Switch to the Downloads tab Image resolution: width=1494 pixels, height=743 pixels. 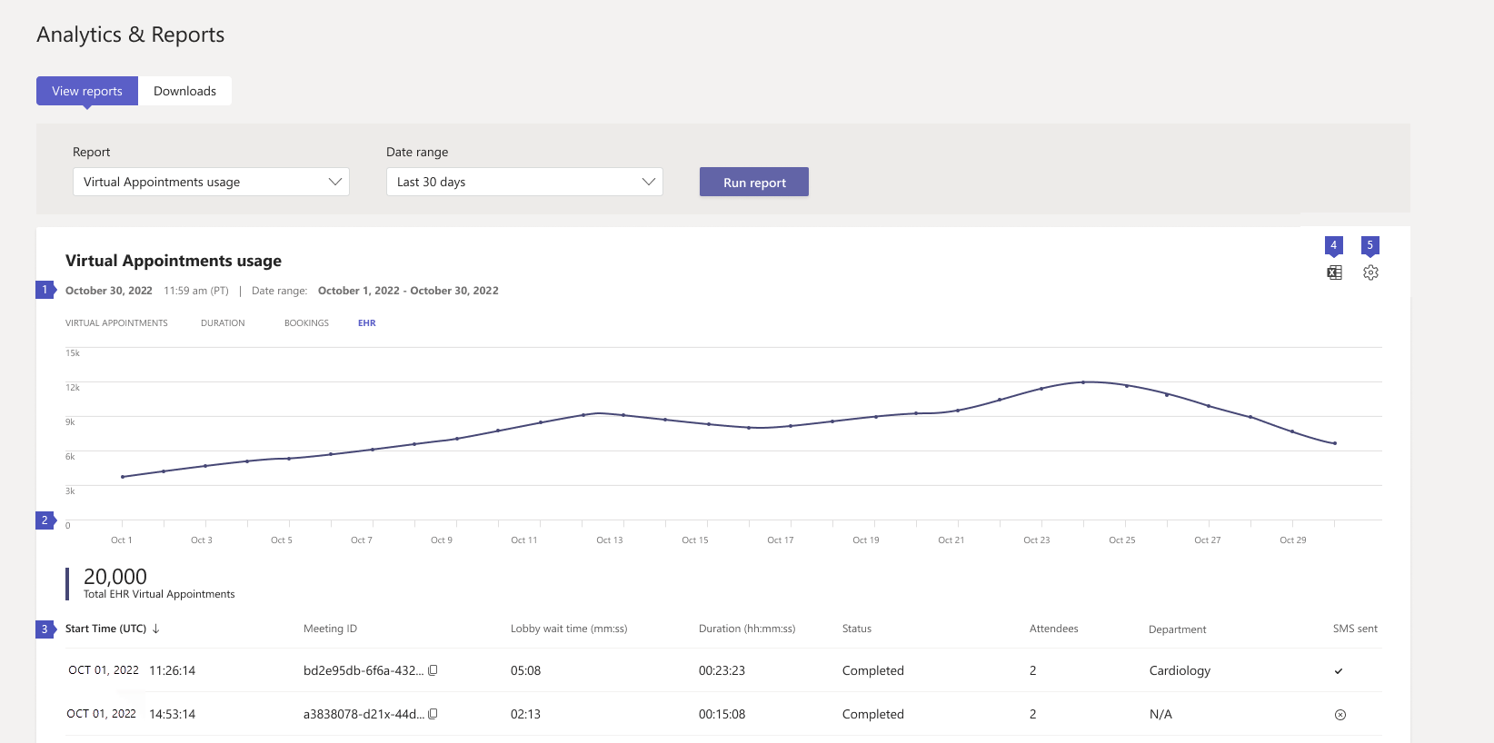[x=184, y=91]
